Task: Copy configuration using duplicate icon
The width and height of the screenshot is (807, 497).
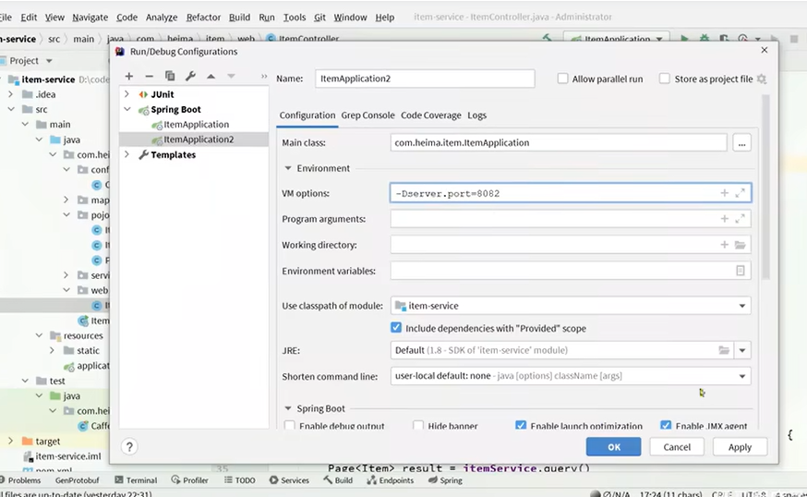Action: tap(170, 77)
